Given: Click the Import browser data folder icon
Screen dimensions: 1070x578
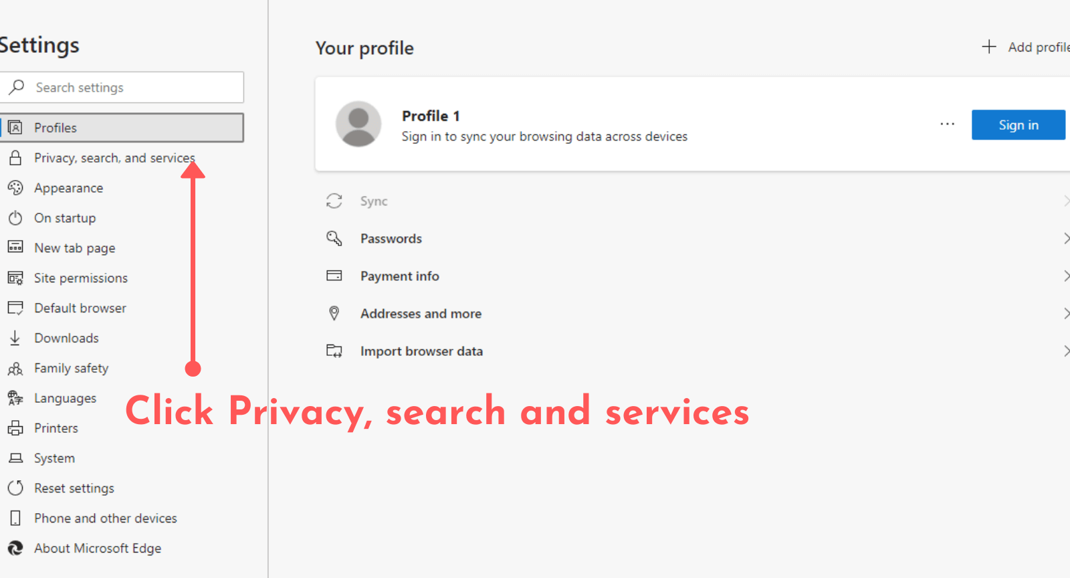Looking at the screenshot, I should click(334, 351).
